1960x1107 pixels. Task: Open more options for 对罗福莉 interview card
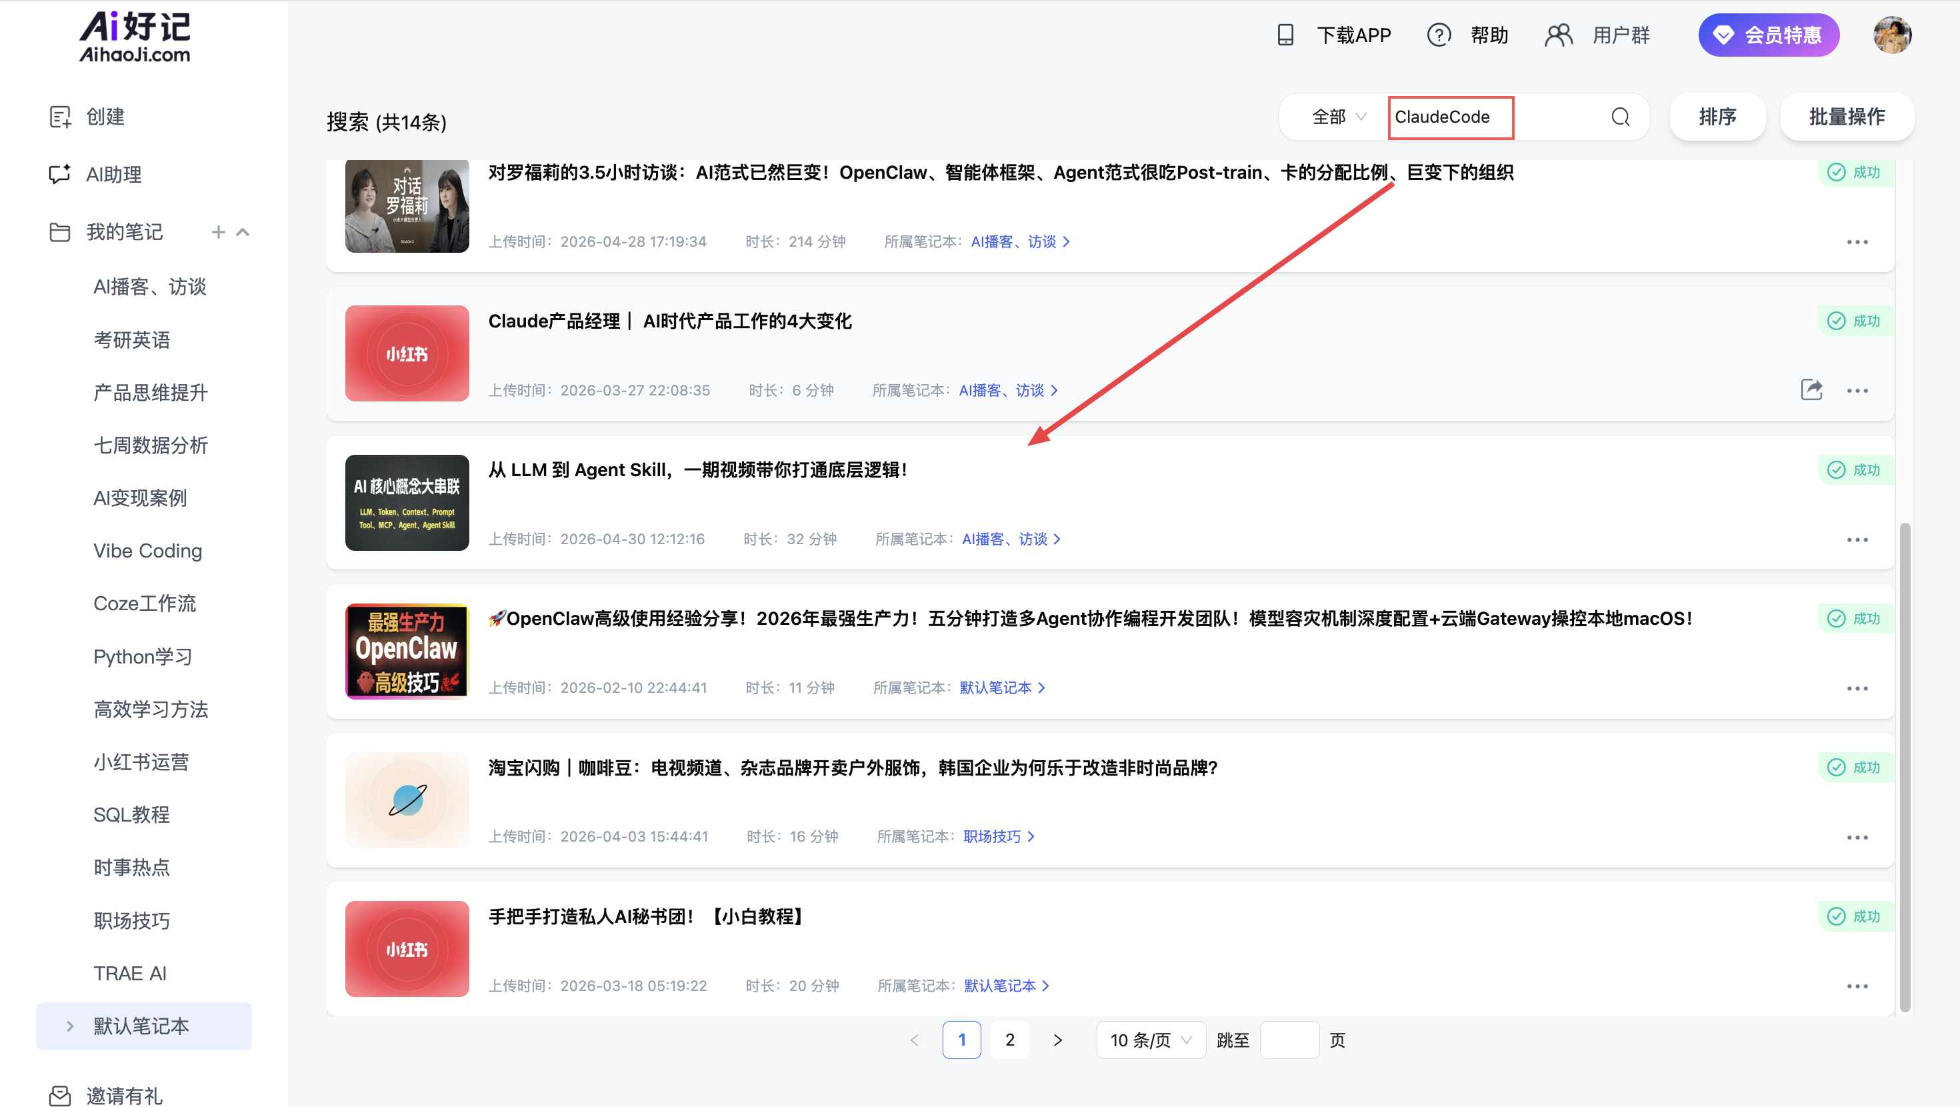[1857, 242]
